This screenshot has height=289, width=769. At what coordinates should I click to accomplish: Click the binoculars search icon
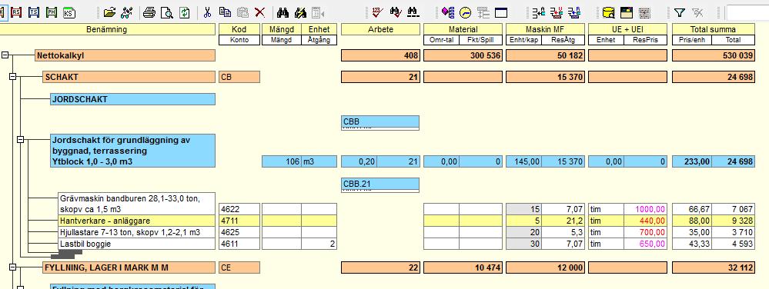(x=283, y=13)
